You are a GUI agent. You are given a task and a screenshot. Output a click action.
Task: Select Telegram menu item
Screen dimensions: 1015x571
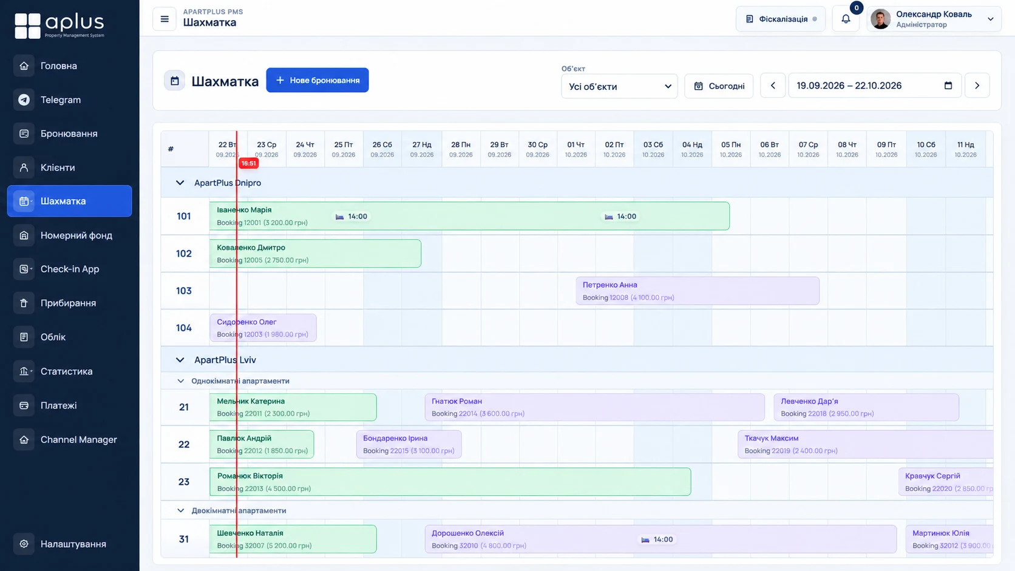point(69,100)
